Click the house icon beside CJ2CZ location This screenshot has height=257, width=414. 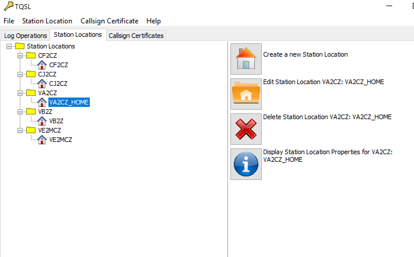42,84
